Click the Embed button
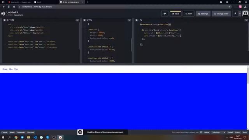 230,132
